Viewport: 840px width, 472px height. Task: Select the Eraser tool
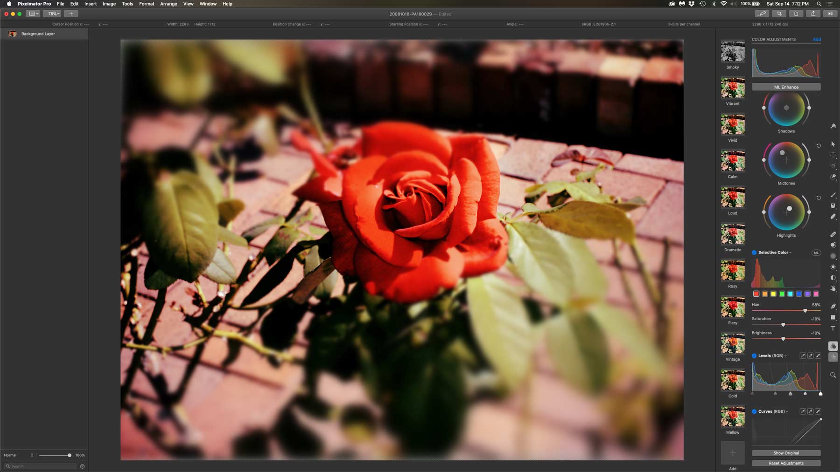(833, 217)
